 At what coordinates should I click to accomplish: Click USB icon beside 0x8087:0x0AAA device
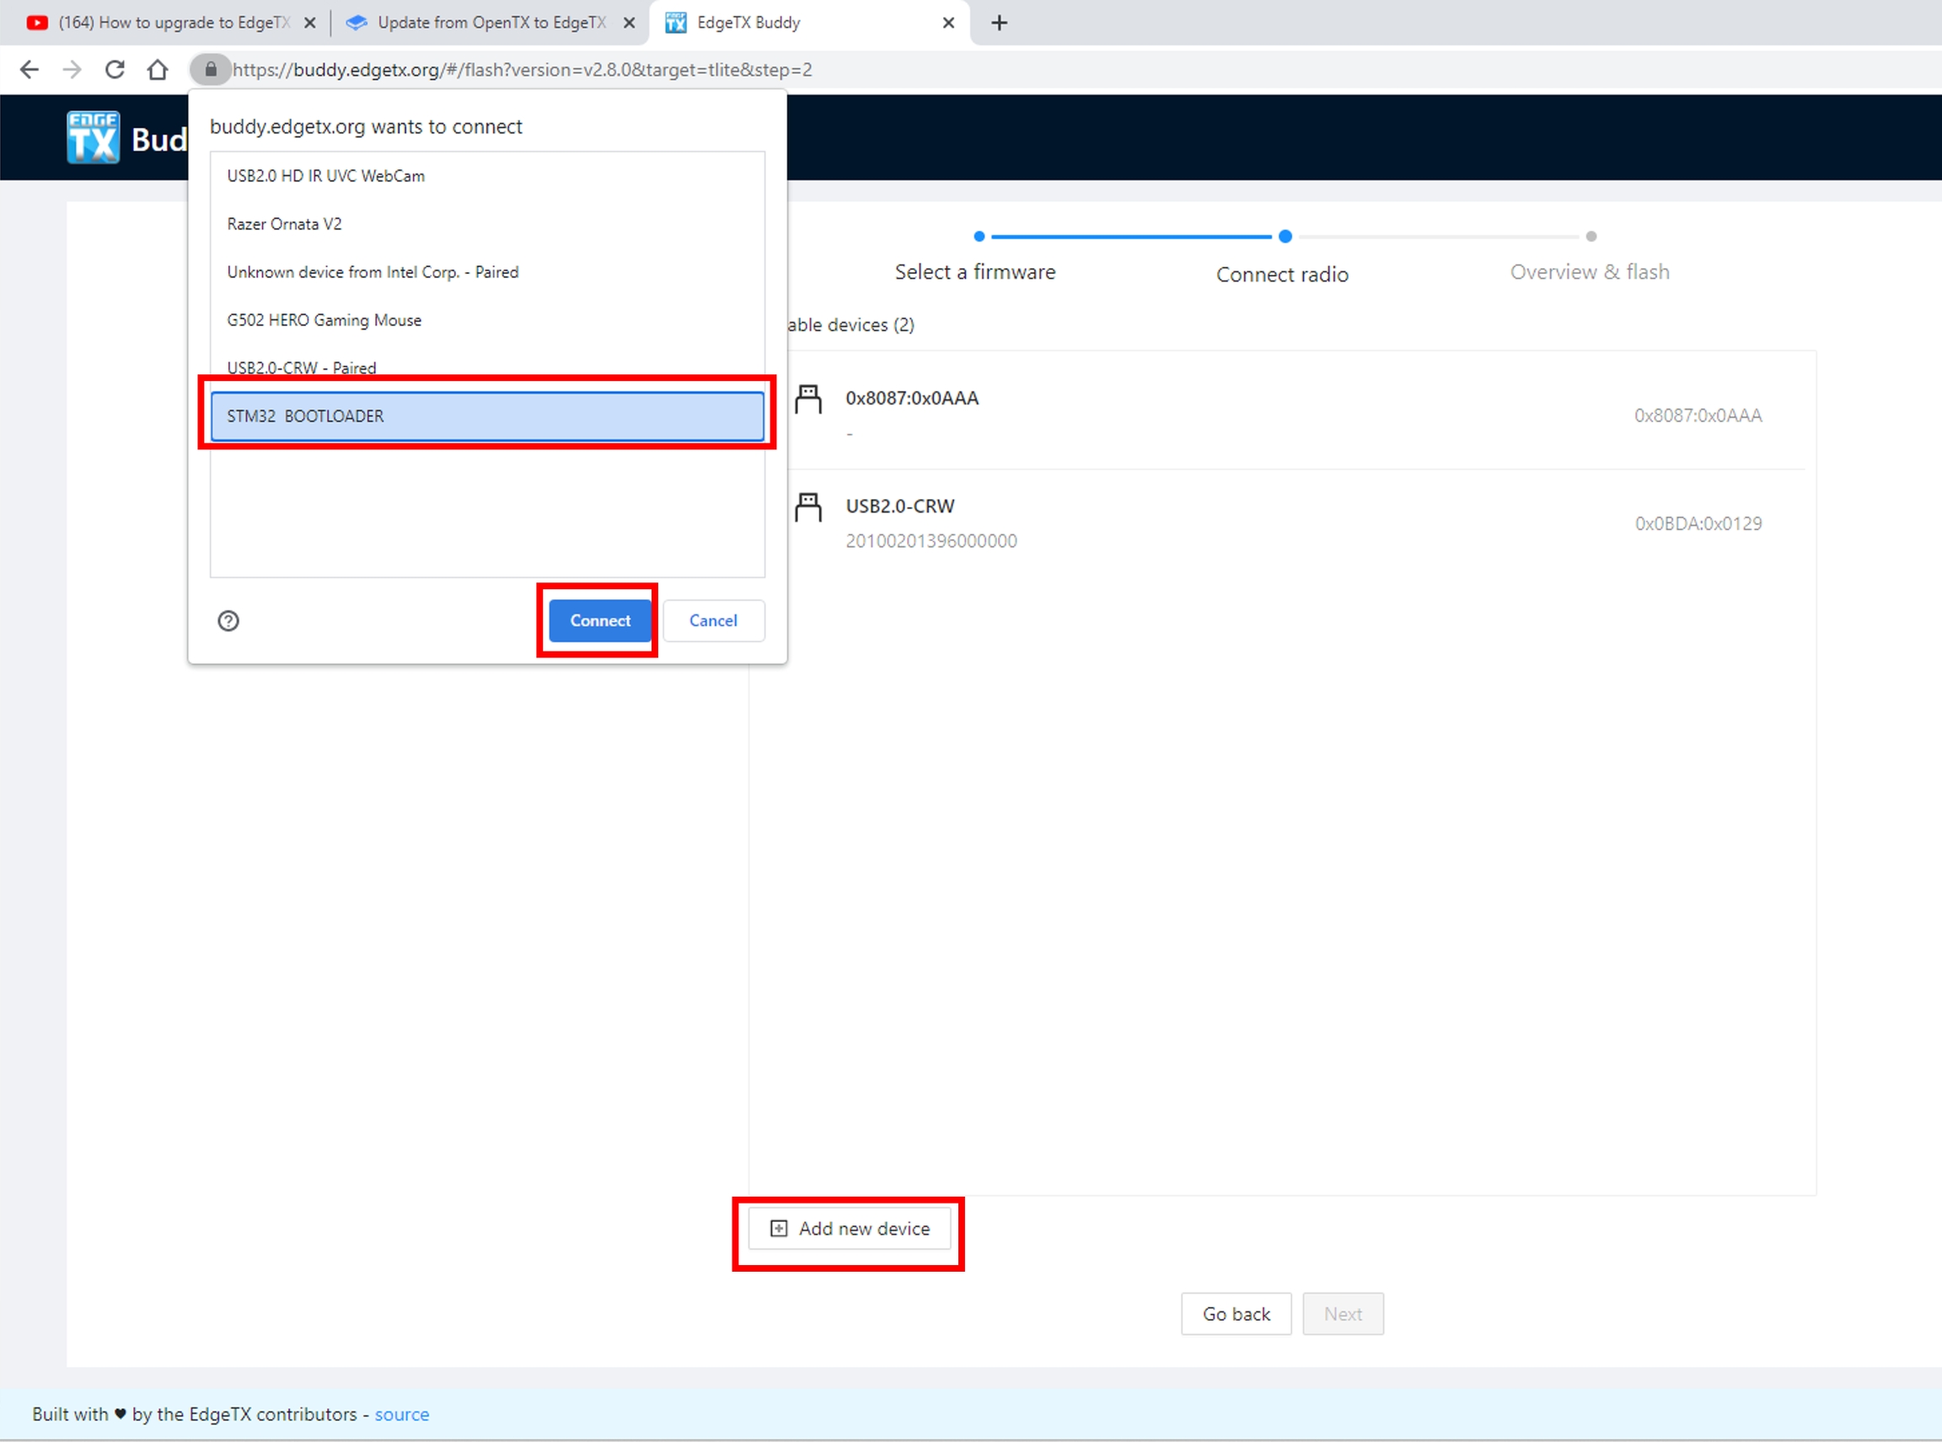coord(808,399)
